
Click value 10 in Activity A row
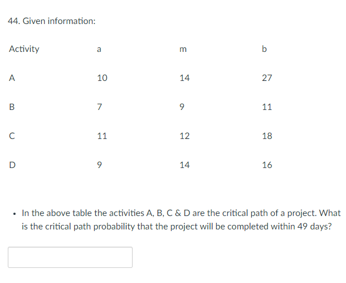pos(102,78)
